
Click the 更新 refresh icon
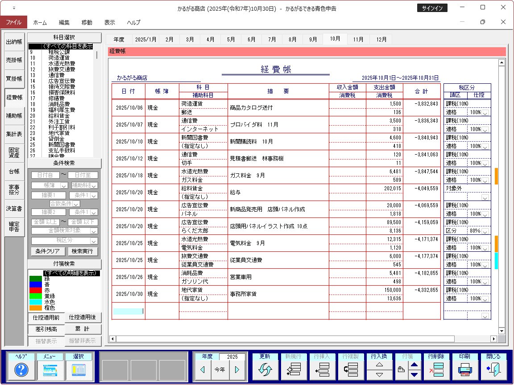point(265,369)
